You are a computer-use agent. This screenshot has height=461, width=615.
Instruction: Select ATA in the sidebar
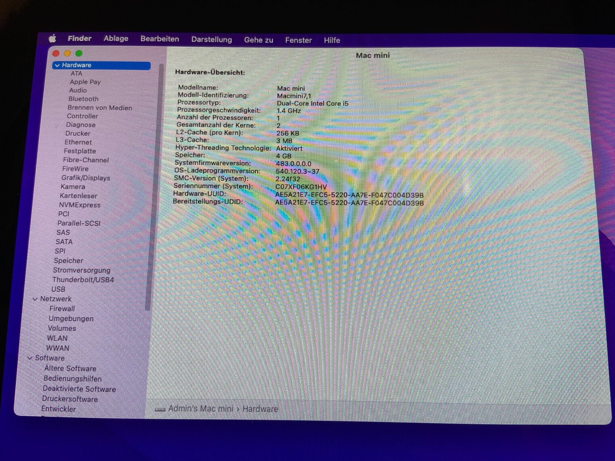click(77, 73)
